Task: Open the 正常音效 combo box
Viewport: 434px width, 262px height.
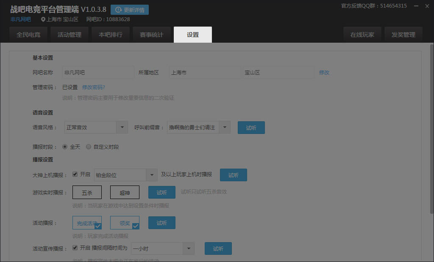Action: coord(96,127)
